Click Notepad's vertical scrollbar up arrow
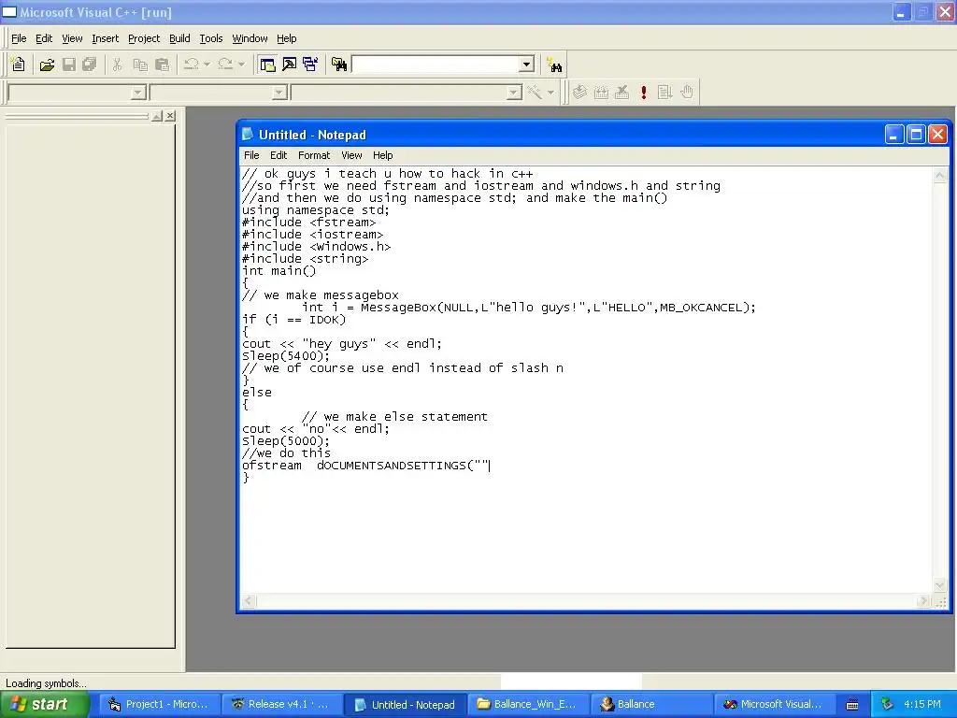957x718 pixels. coord(940,176)
